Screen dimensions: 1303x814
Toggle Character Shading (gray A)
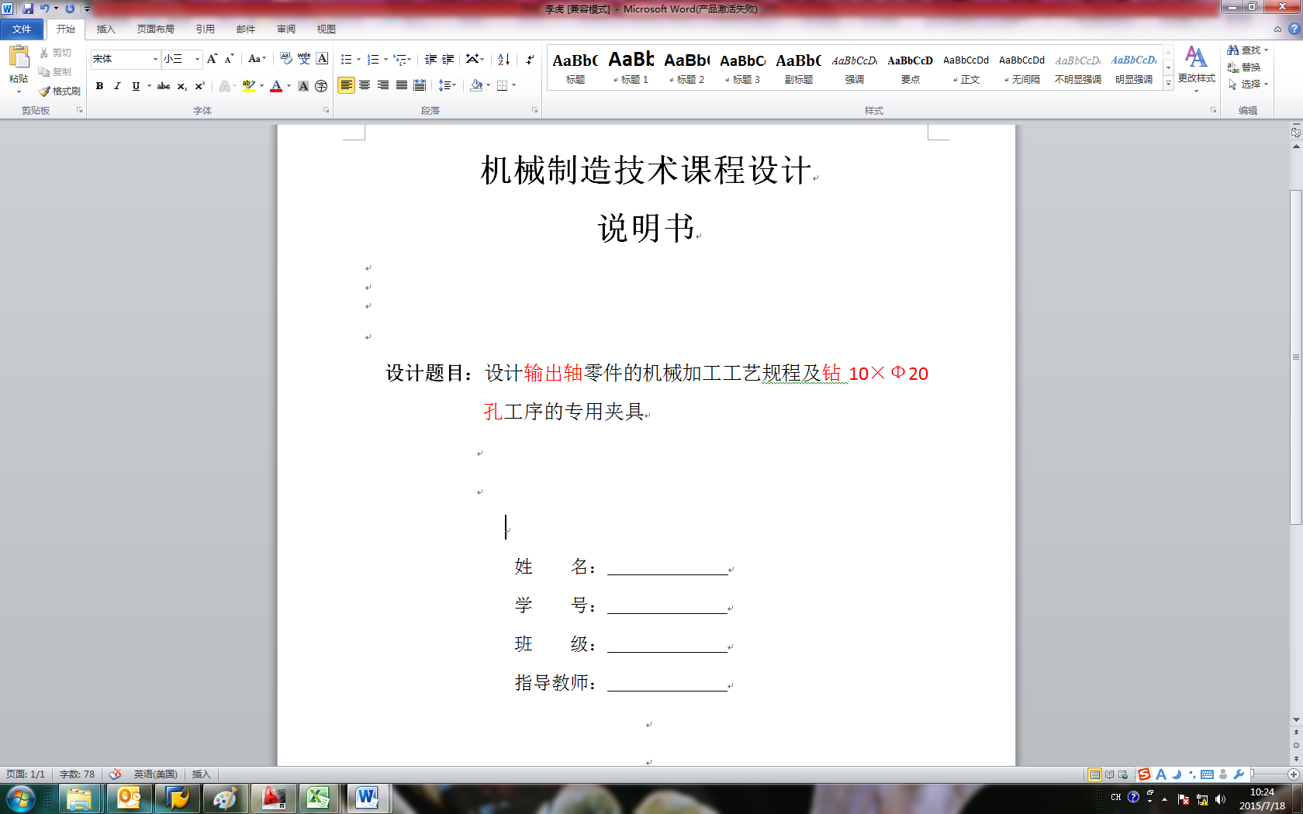[303, 86]
